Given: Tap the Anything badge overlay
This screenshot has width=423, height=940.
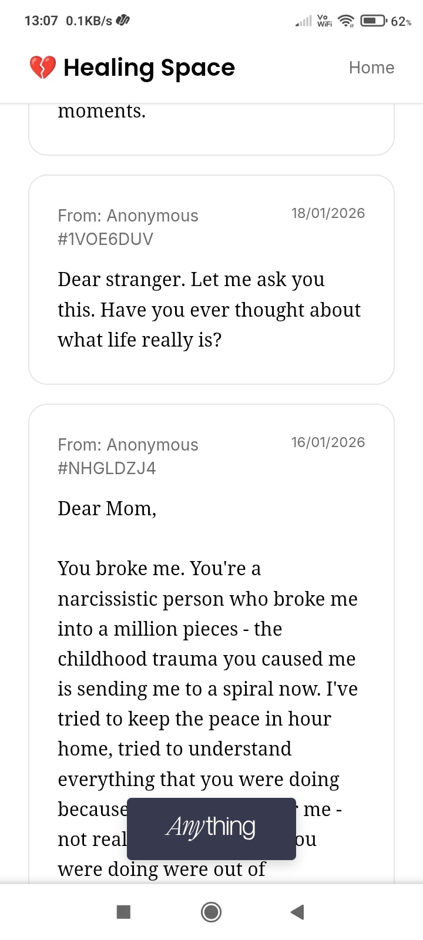Looking at the screenshot, I should [211, 828].
